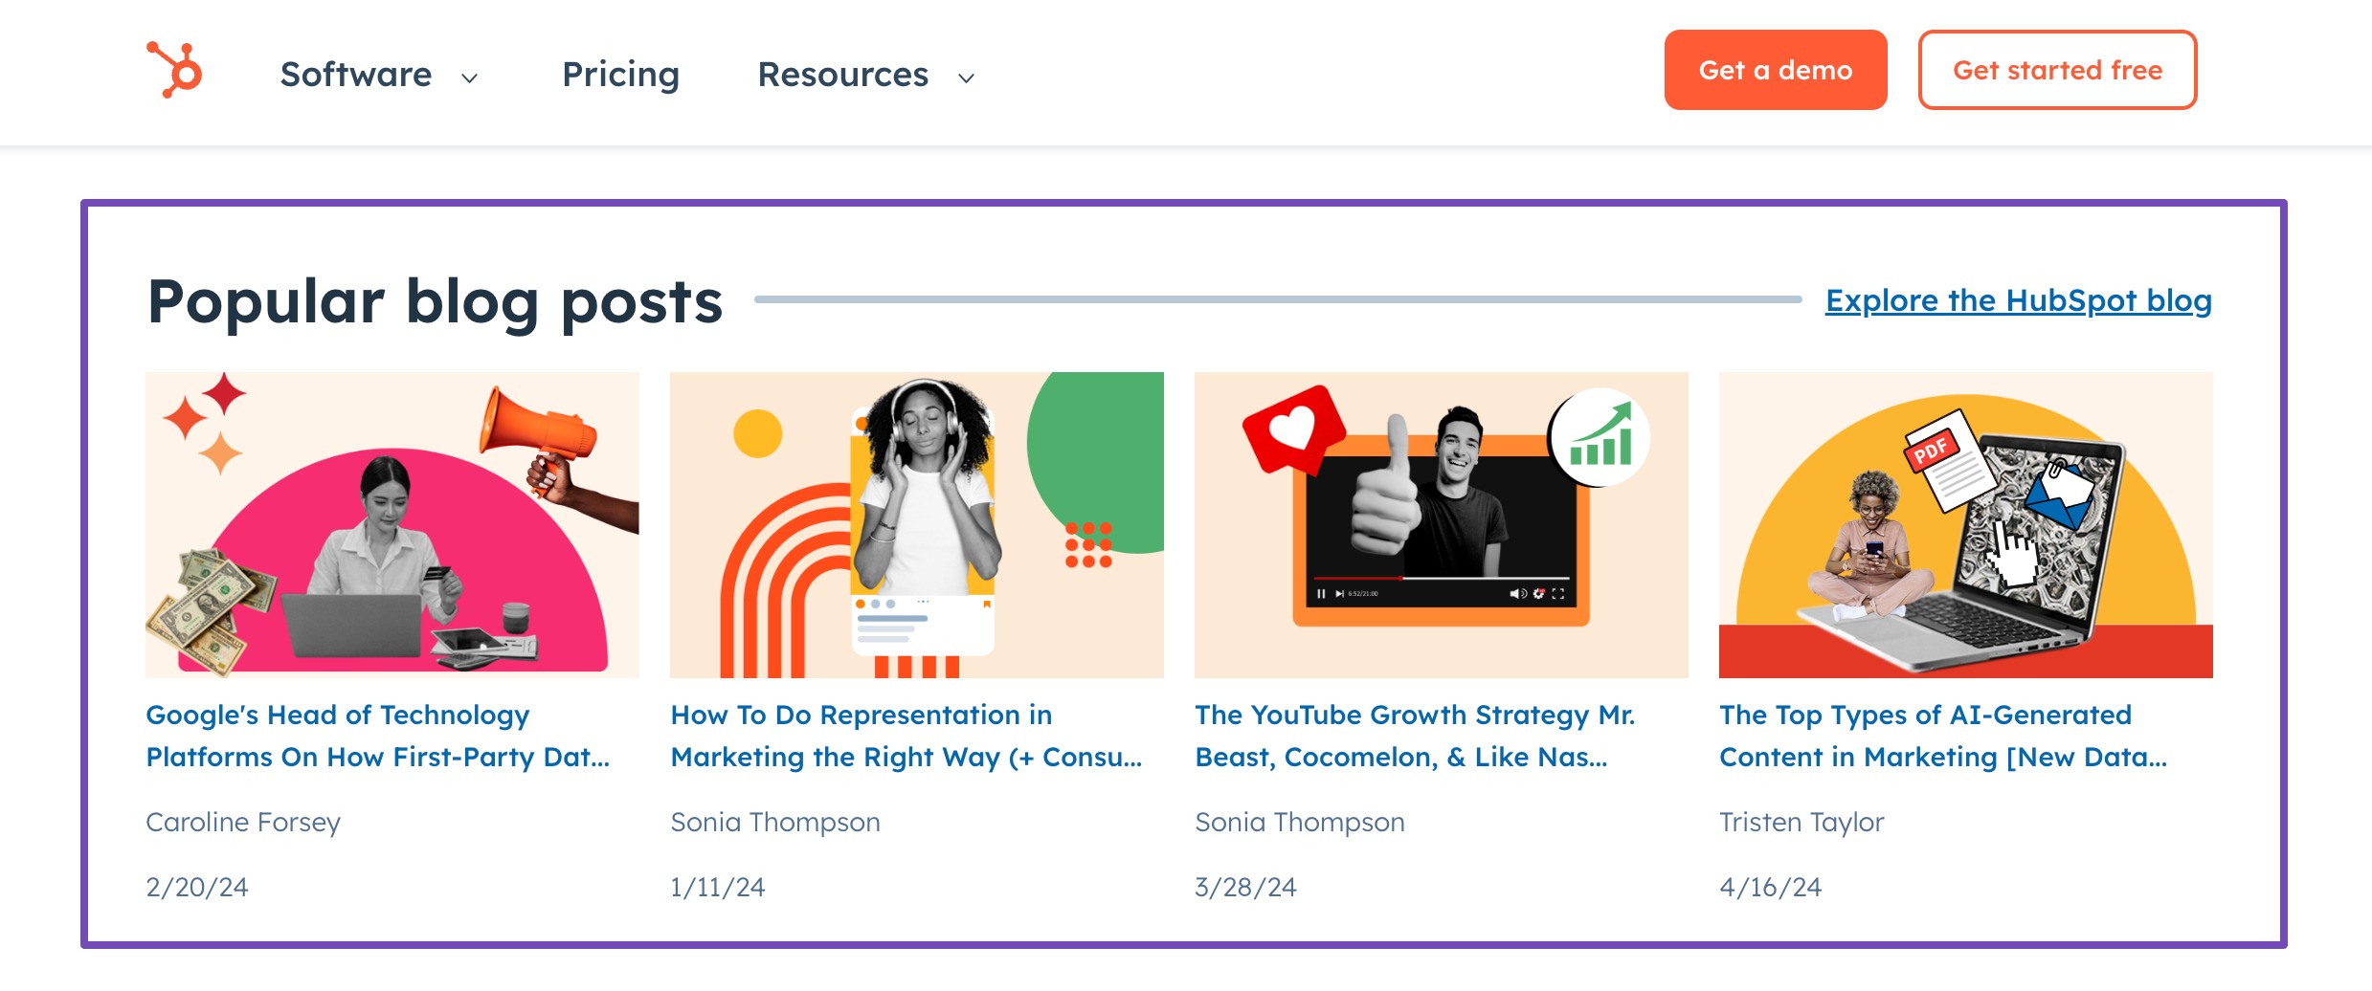Open the Software menu
The width and height of the screenshot is (2372, 991).
pos(356,75)
